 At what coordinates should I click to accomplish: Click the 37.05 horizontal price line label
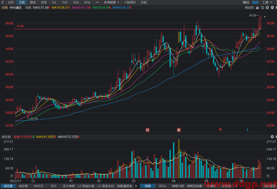point(20,26)
